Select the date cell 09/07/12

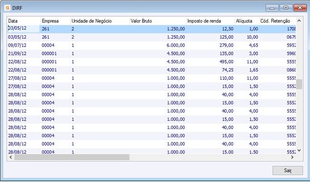[x=17, y=45]
